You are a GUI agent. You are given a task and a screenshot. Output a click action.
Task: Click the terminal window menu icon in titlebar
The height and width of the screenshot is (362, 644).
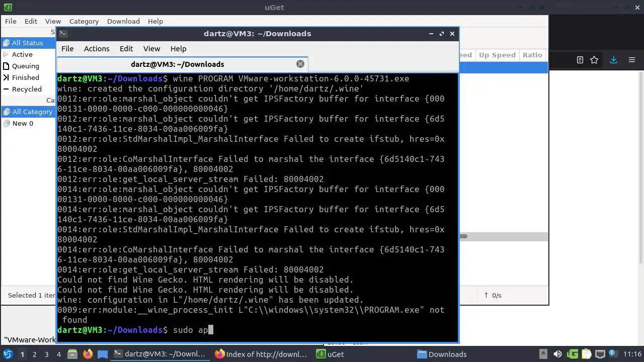(x=63, y=33)
